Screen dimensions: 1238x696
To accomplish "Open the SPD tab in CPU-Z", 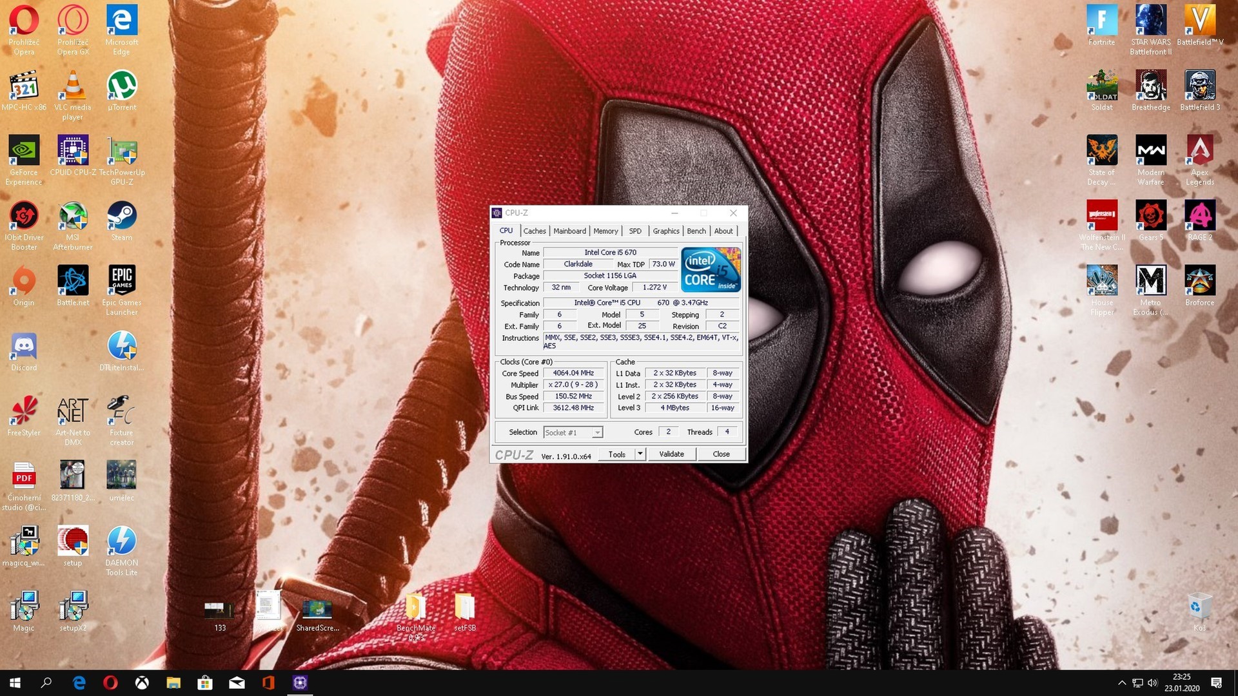I will [635, 231].
